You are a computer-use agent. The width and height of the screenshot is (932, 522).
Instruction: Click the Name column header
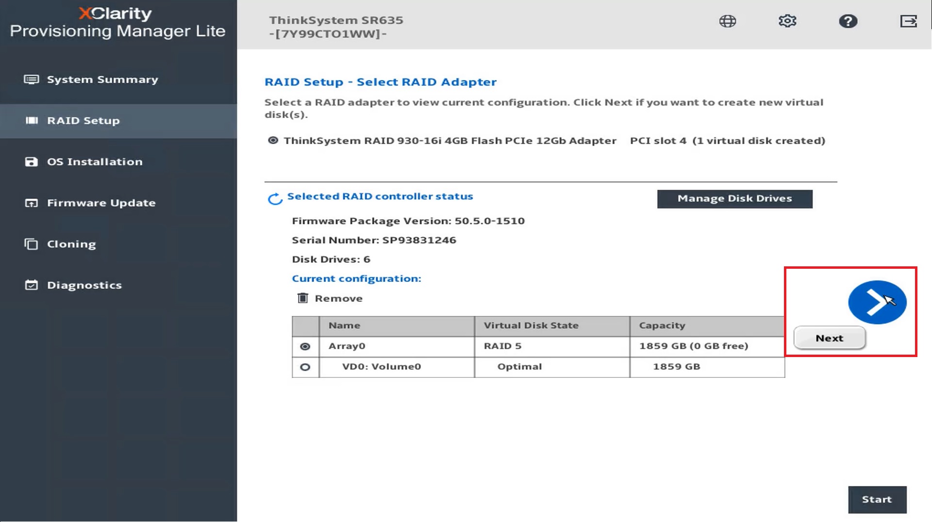tap(397, 326)
